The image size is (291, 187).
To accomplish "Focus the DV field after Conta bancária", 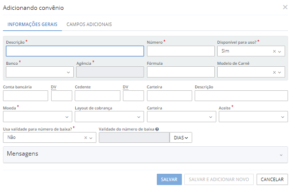I will click(x=61, y=96).
